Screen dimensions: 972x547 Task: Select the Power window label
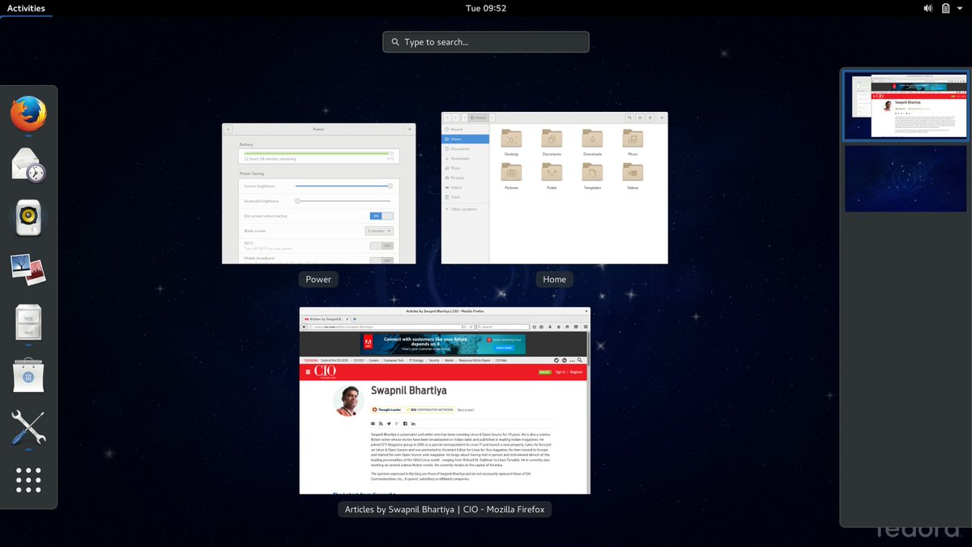(x=318, y=280)
